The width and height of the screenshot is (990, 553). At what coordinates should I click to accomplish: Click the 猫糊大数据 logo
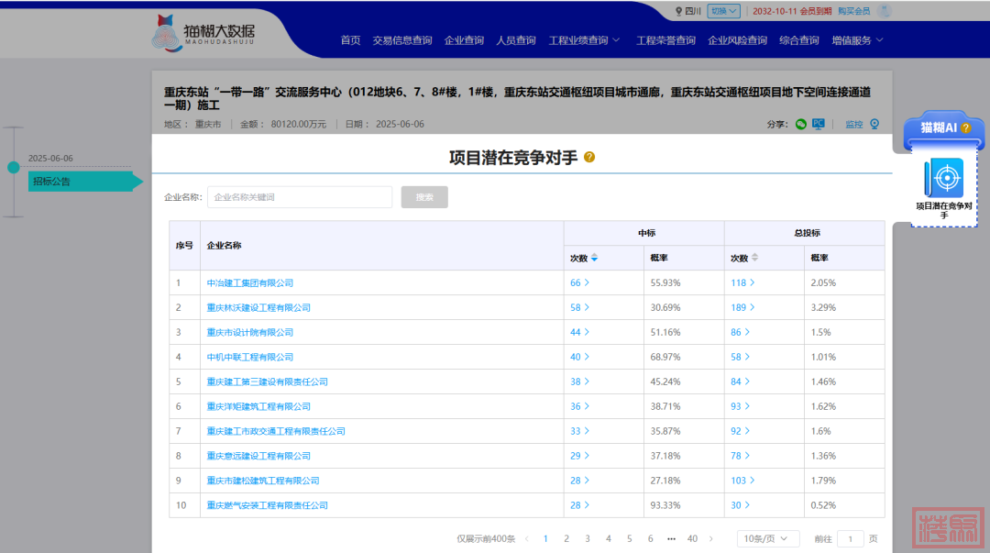tap(203, 33)
